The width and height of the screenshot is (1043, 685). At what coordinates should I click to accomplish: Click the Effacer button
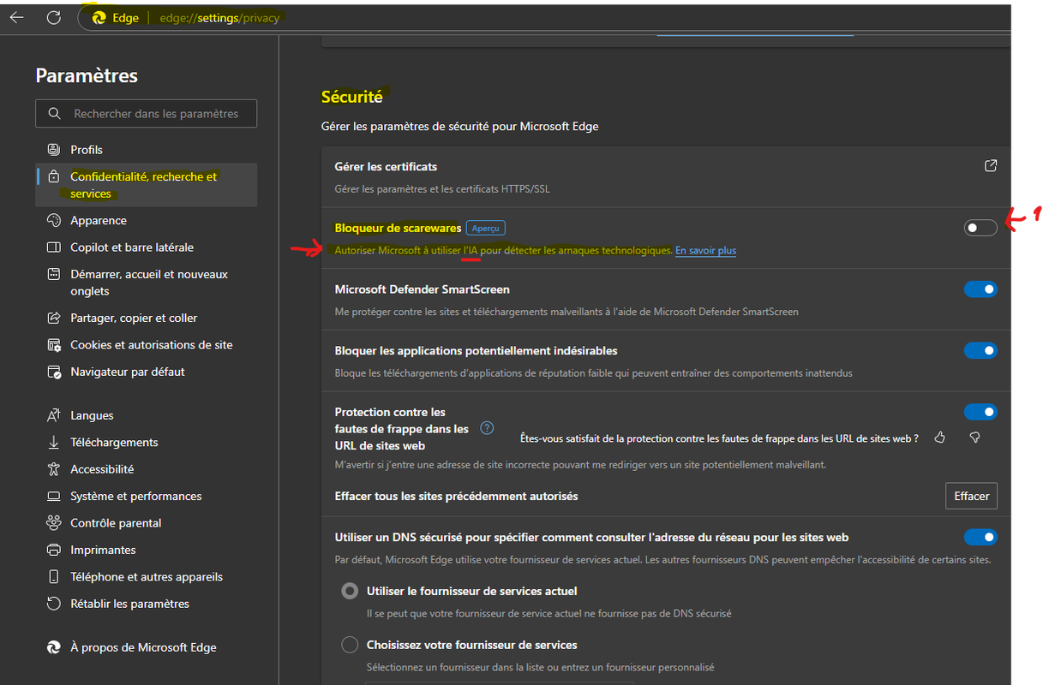[x=971, y=496]
